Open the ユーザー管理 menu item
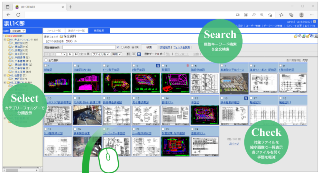This screenshot has height=173, width=319. click(x=253, y=26)
